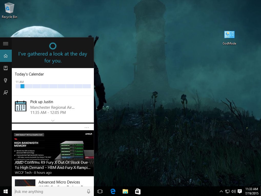Click Cortana greeting 'I've gathered a look'
This screenshot has width=261, height=196.
53,57
